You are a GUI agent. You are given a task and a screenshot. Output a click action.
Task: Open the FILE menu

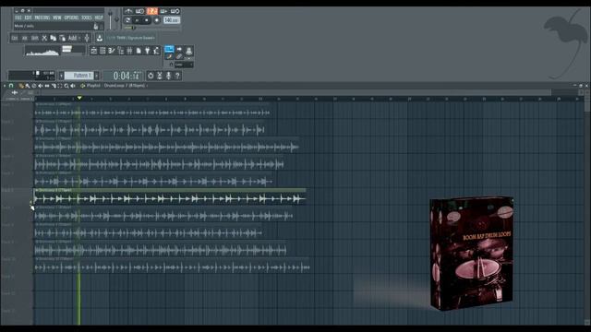tap(18, 18)
